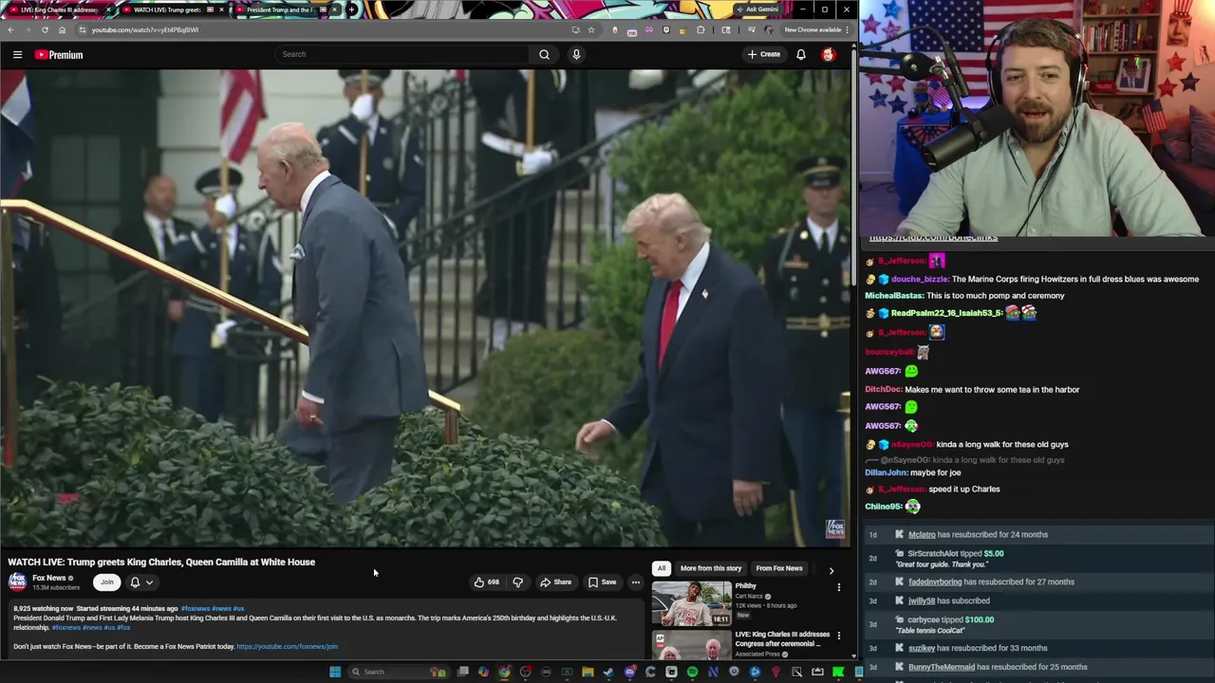Open Fox News channel name link

coord(49,578)
